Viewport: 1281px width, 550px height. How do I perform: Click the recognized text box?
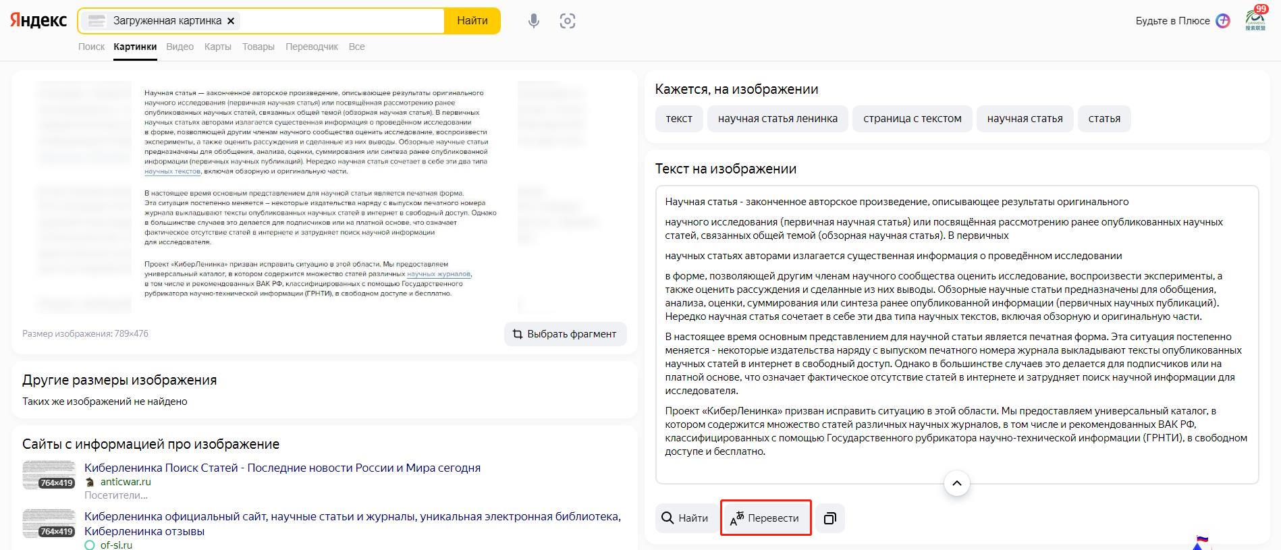(x=957, y=335)
